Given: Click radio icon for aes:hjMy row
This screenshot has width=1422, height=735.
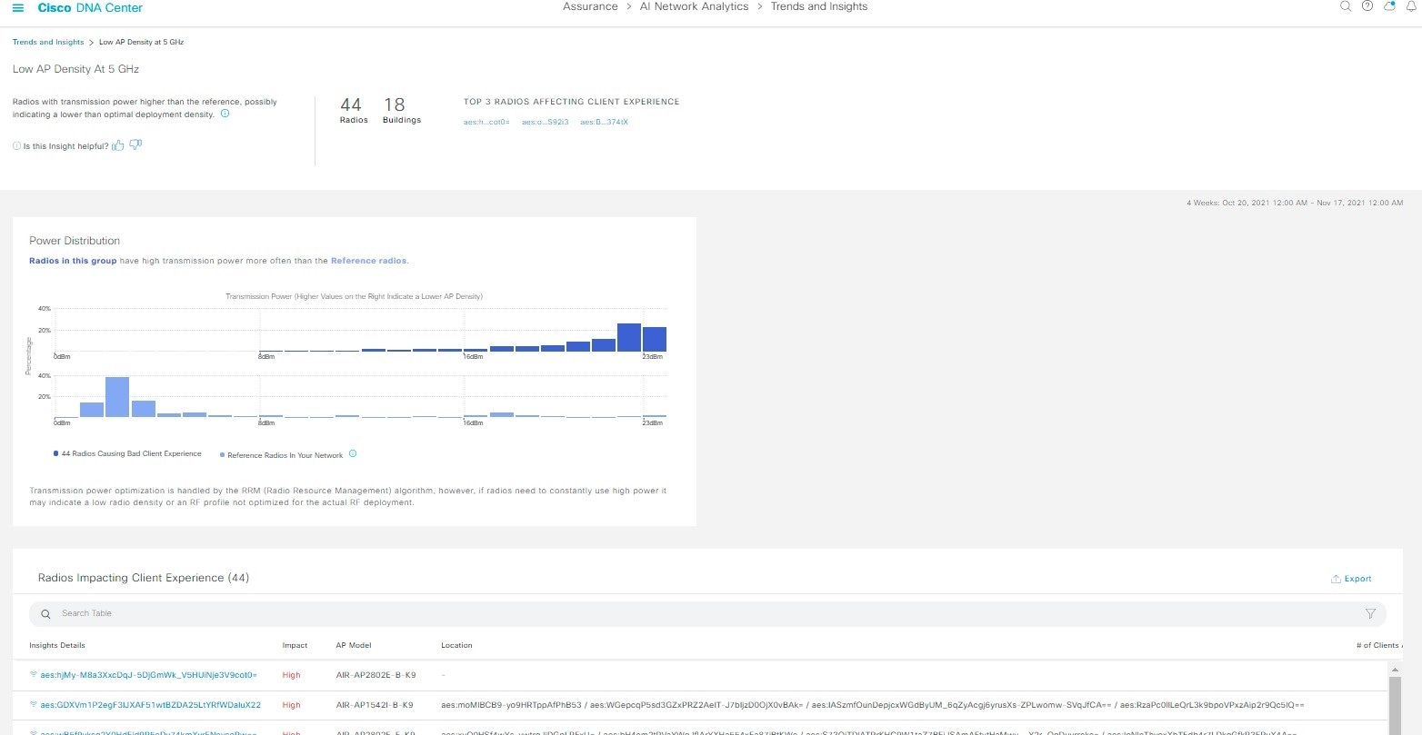Looking at the screenshot, I should pyautogui.click(x=34, y=675).
